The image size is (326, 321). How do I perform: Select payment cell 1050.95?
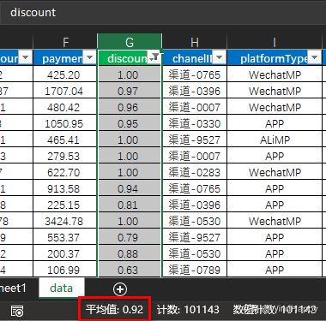click(x=65, y=123)
